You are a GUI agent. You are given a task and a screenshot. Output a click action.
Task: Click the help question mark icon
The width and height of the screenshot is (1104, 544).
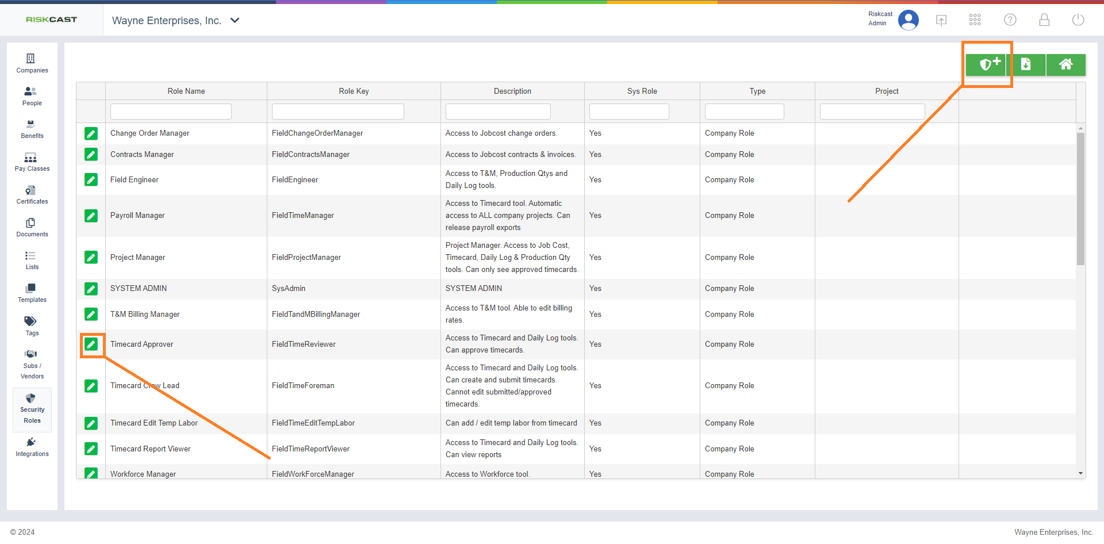coord(1010,20)
